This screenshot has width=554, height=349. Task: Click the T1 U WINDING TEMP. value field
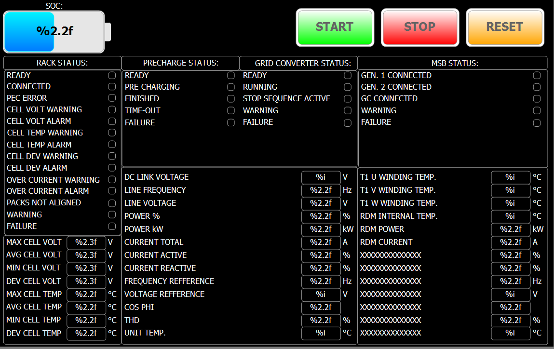(x=511, y=177)
